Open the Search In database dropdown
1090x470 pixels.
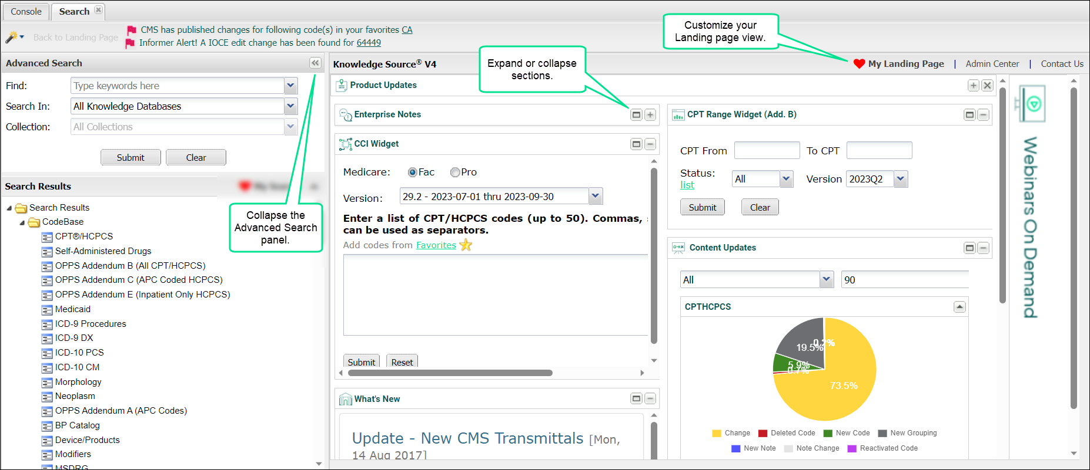click(x=290, y=106)
